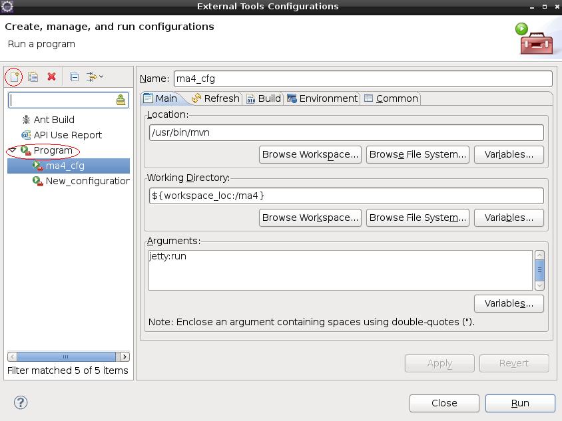Open the filter configurations dropdown
Screen dimensions: 562x421
coord(95,77)
